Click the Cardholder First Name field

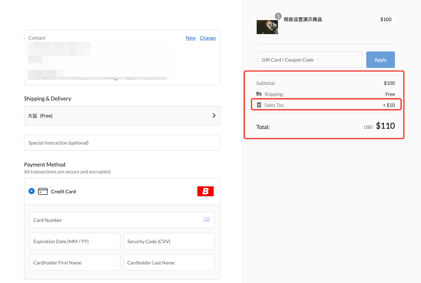coord(75,263)
